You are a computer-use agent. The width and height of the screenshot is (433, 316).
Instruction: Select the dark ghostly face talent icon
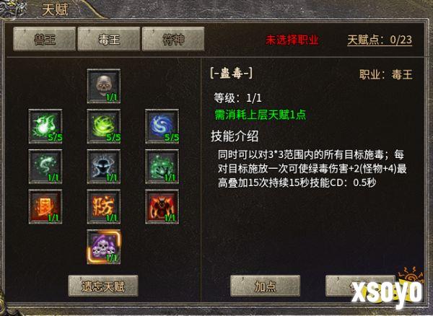click(x=103, y=167)
